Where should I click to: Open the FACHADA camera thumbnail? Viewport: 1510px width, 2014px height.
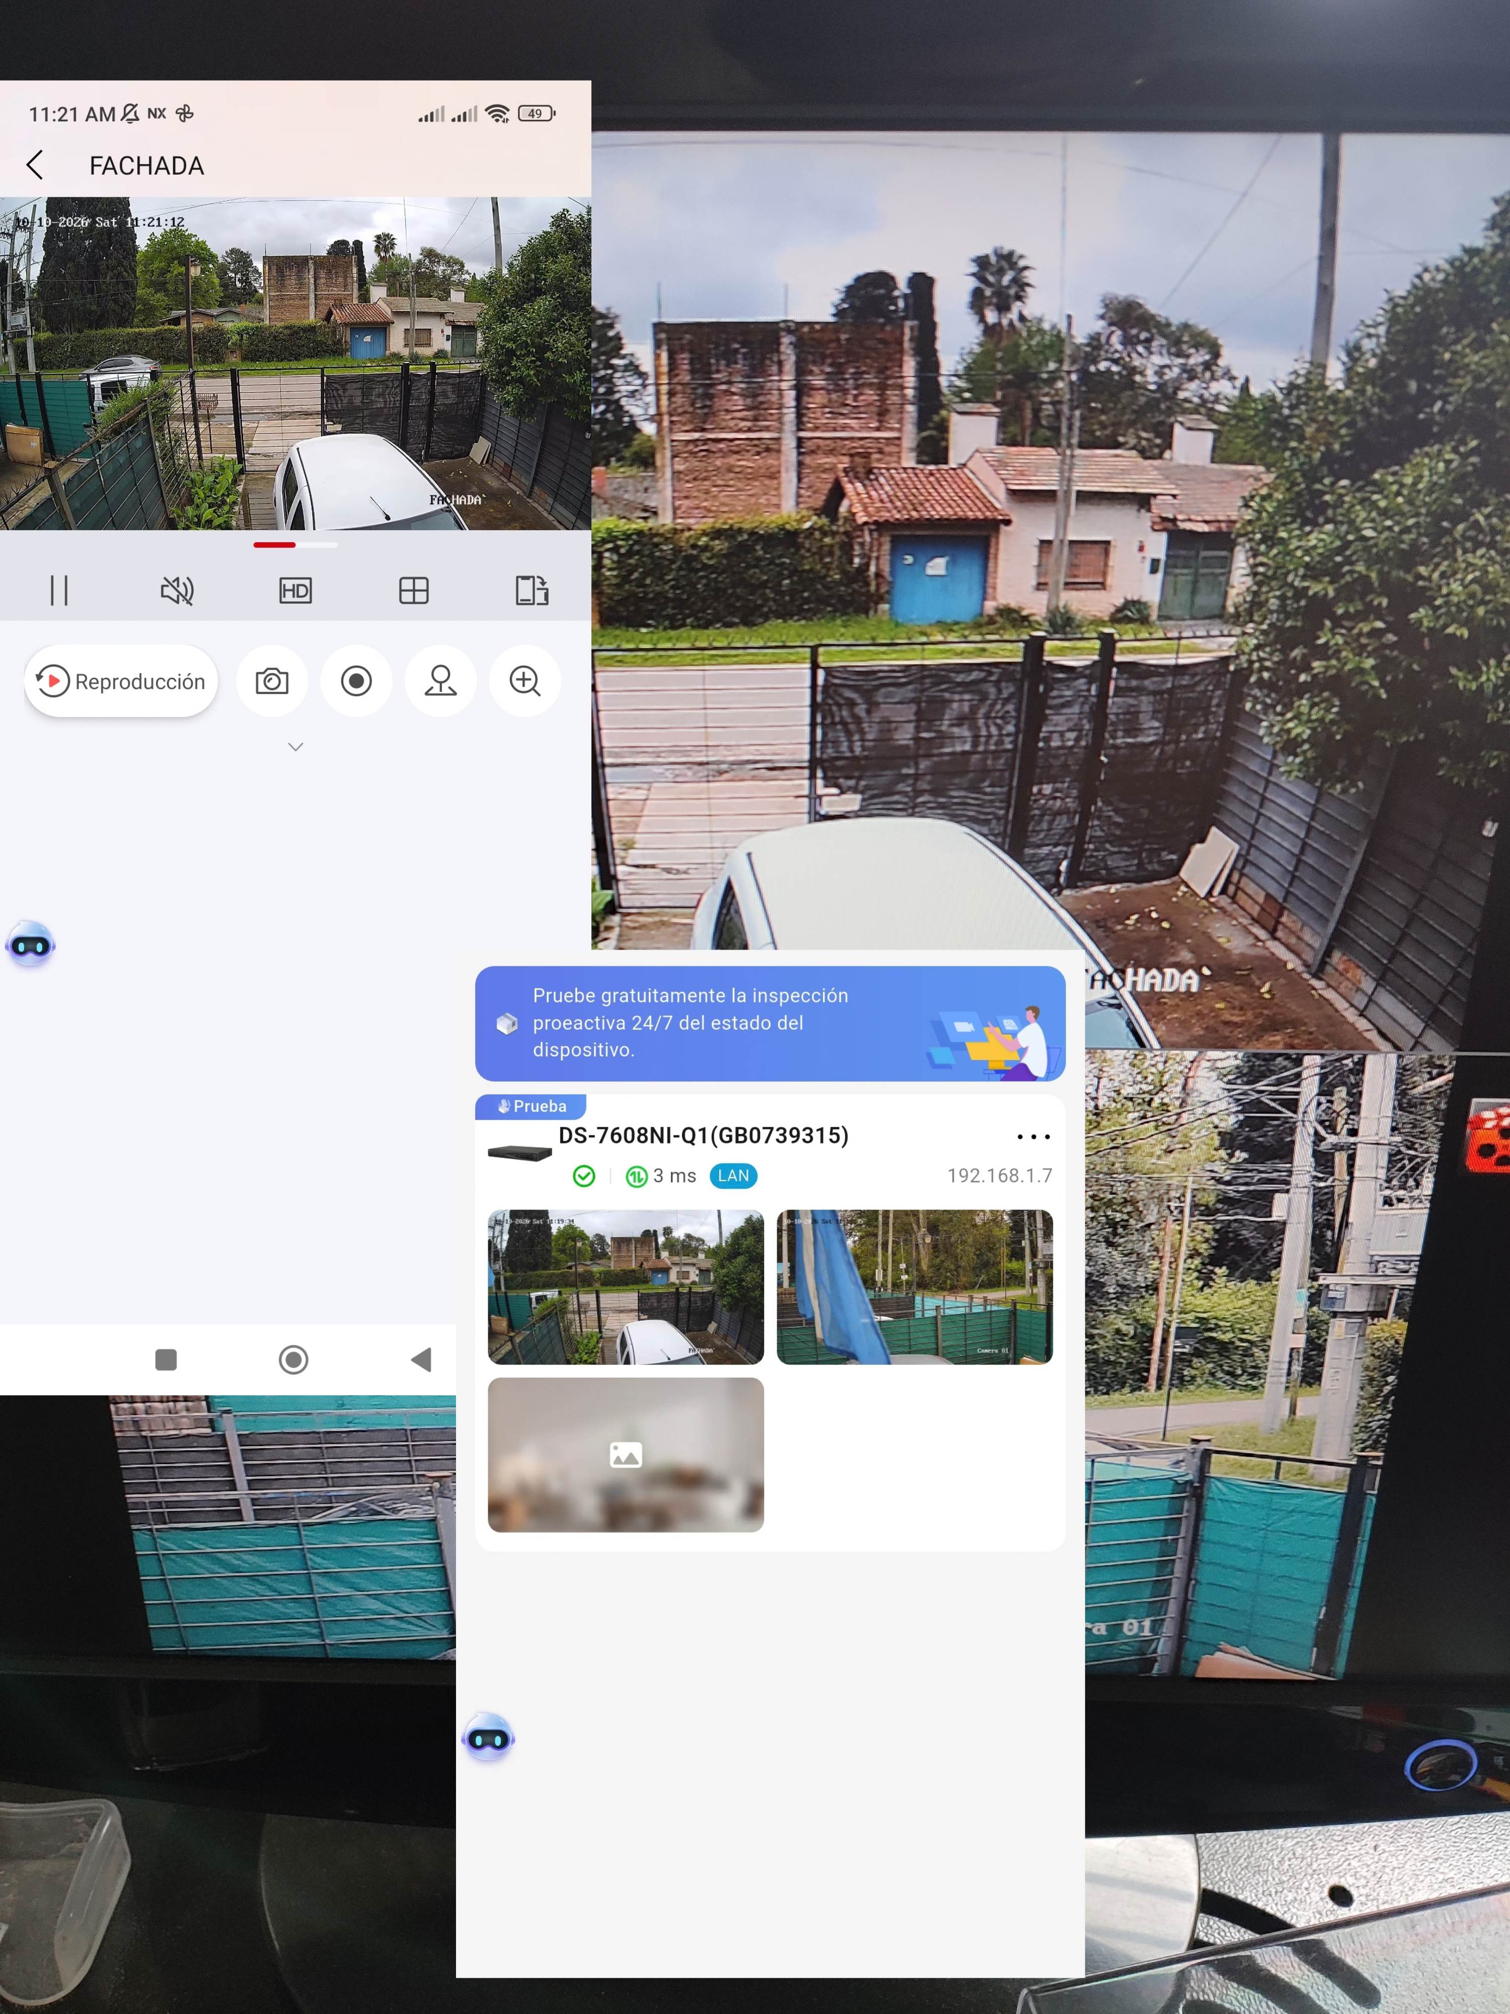pyautogui.click(x=626, y=1286)
